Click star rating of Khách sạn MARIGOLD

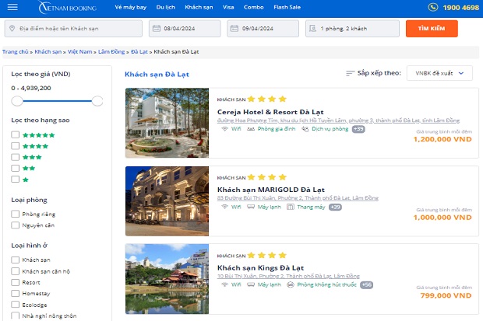[x=266, y=177]
